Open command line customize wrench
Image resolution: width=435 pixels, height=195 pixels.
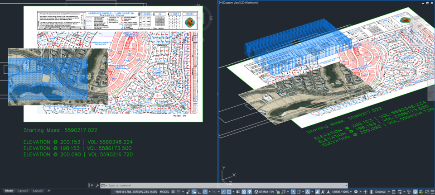point(97,185)
